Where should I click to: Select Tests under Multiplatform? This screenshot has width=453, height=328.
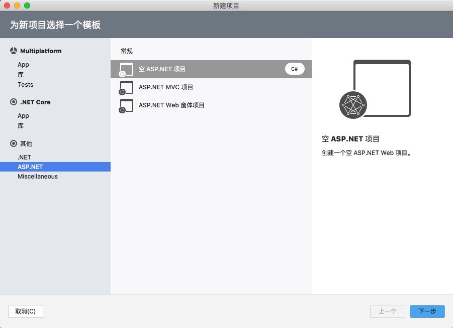pyautogui.click(x=26, y=84)
